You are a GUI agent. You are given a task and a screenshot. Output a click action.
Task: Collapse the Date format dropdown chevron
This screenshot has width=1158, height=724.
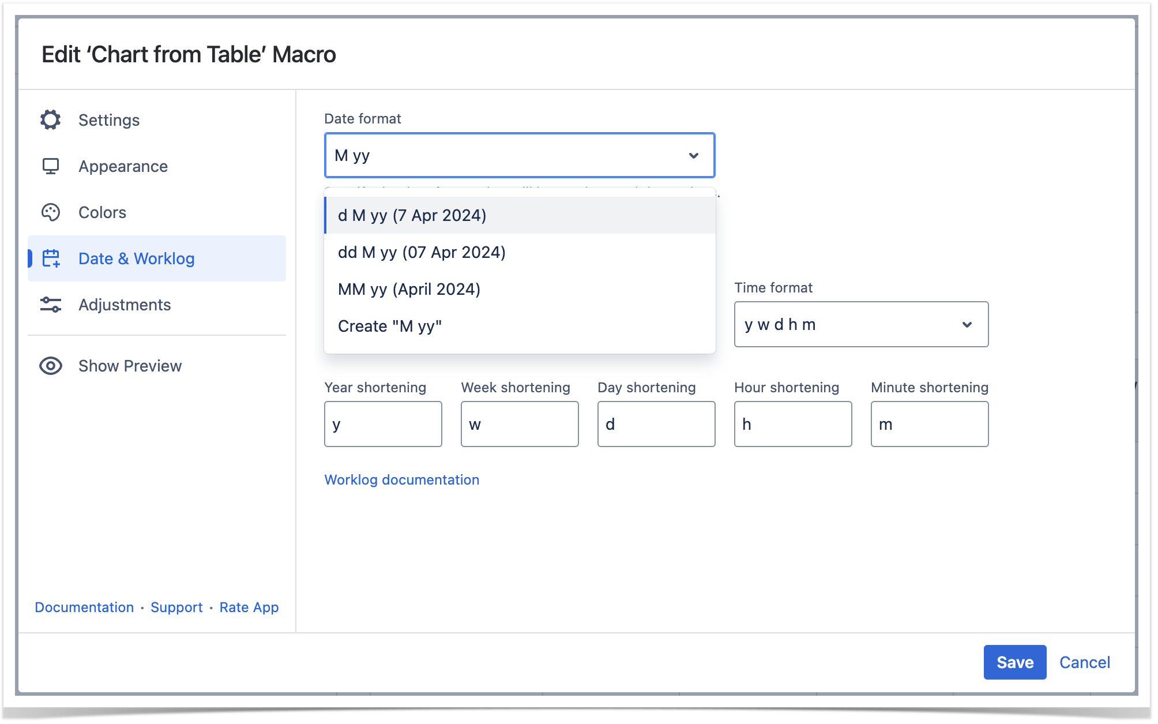pos(694,156)
